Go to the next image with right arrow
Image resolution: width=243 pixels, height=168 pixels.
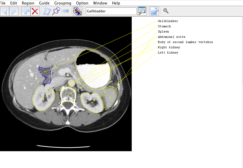14,11
